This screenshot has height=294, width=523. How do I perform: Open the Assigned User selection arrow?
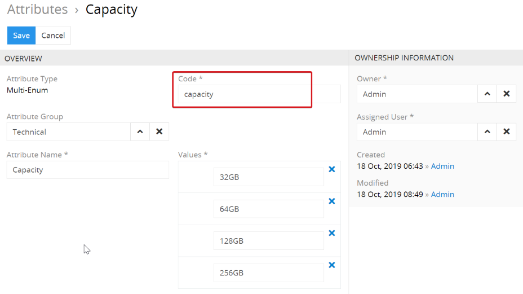(x=487, y=131)
